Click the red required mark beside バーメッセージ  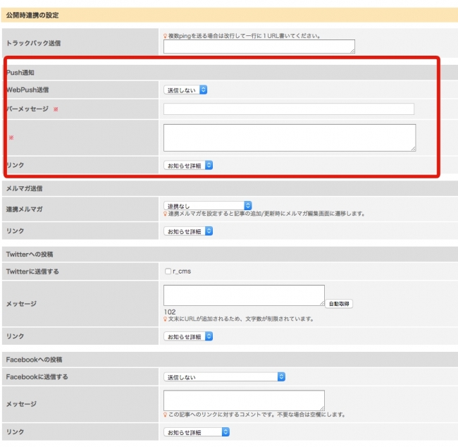pos(56,109)
